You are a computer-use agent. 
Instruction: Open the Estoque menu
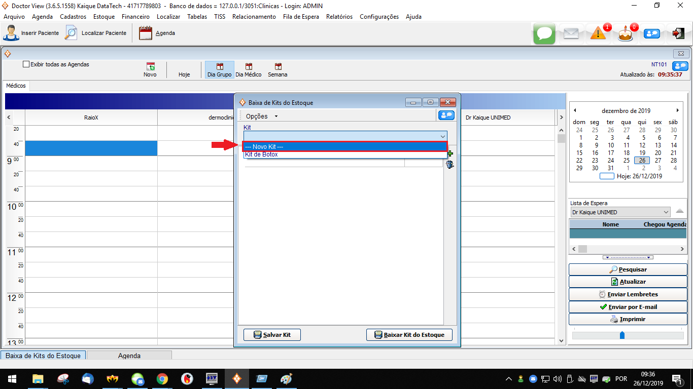click(x=104, y=17)
